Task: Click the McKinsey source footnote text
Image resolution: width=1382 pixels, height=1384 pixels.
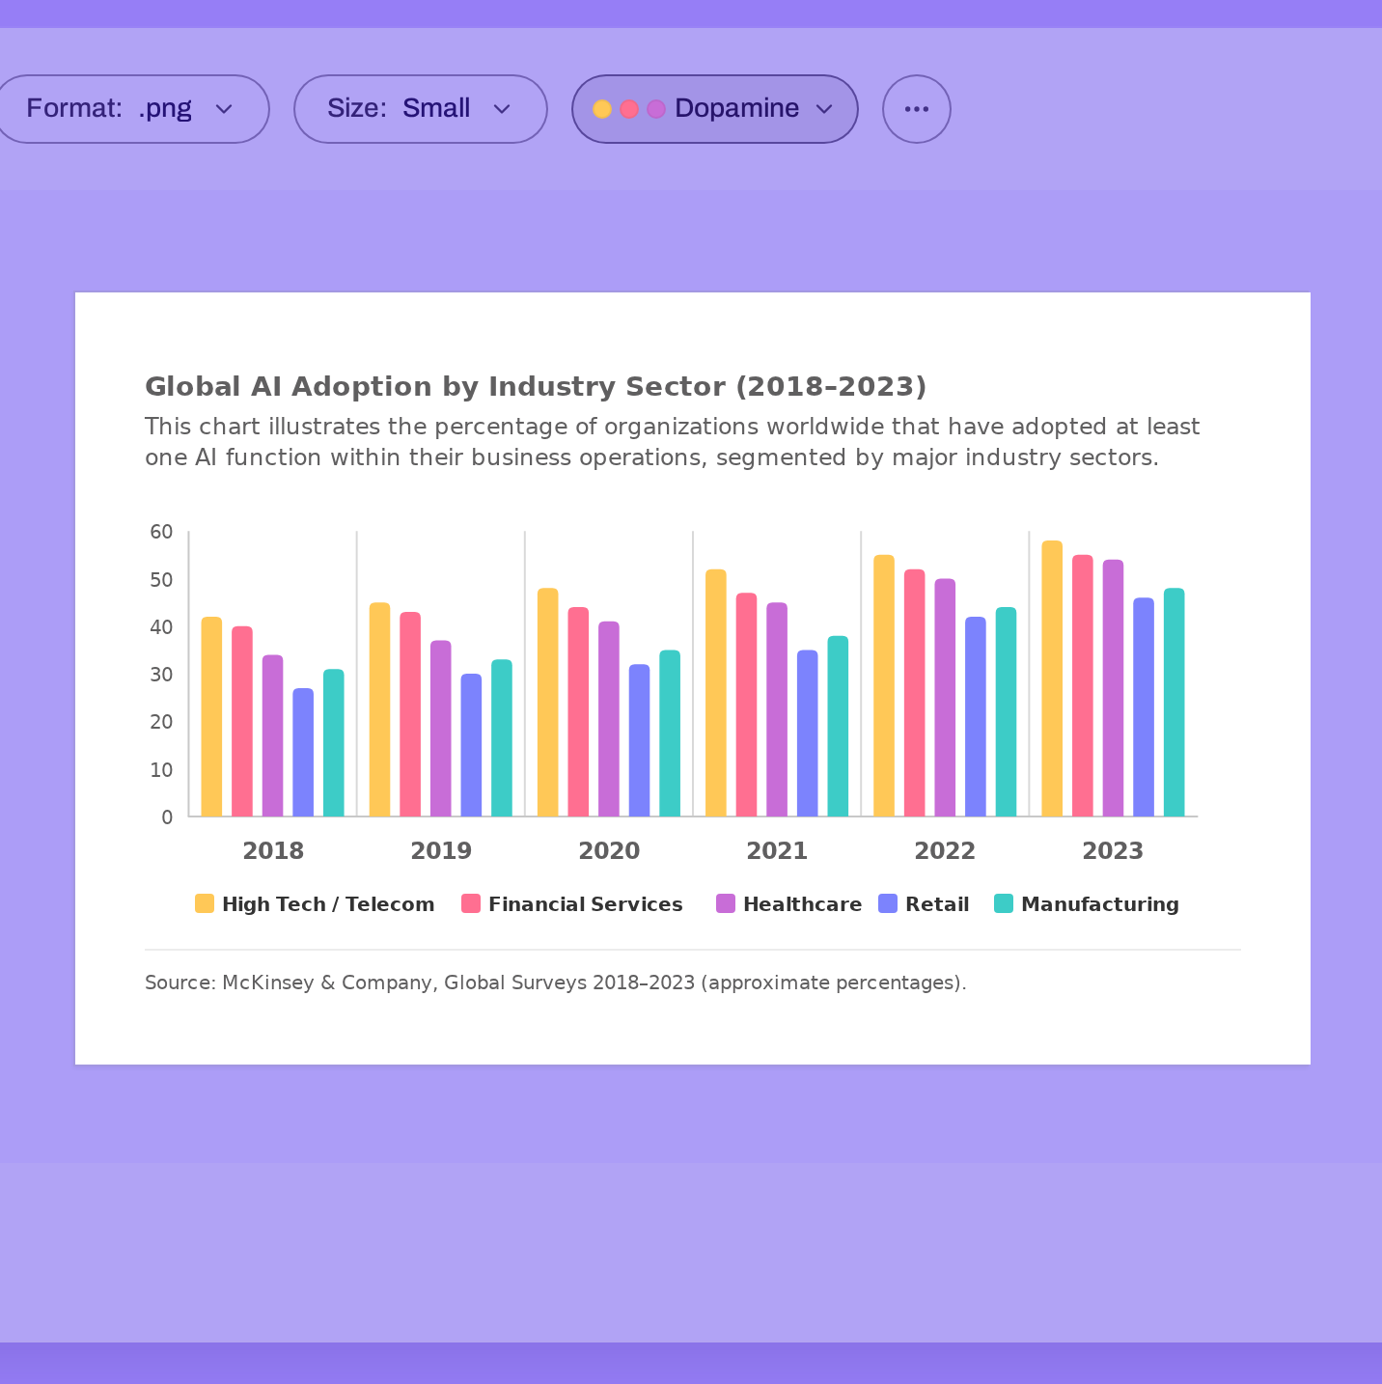Action: pos(555,983)
